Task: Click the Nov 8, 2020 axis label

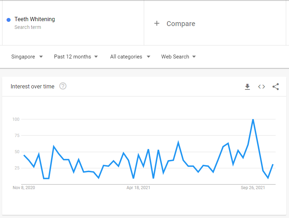Action: pos(24,188)
